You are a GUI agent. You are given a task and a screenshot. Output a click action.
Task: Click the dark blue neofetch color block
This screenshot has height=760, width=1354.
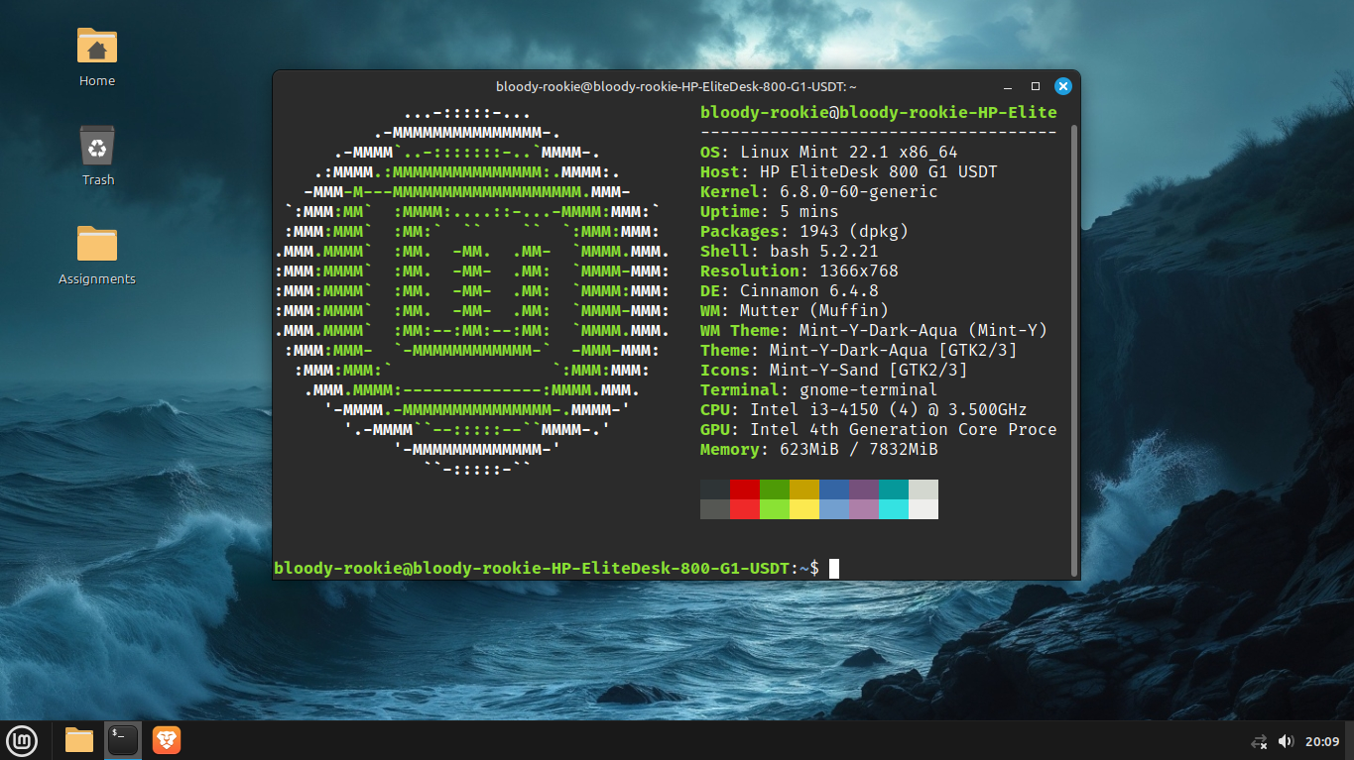[834, 489]
